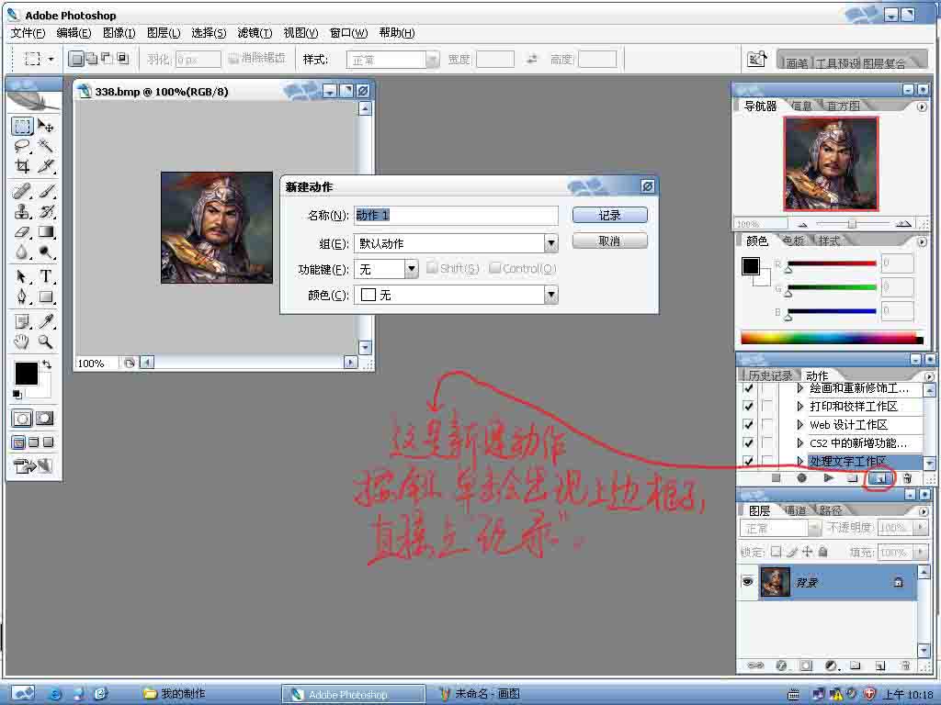Select the Dodge tool
This screenshot has height=705, width=941.
pos(46,252)
